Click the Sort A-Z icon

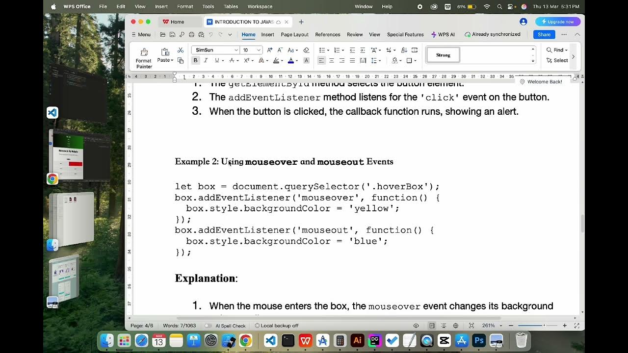(404, 50)
